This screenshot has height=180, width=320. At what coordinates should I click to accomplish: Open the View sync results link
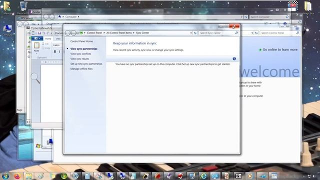[x=79, y=59]
